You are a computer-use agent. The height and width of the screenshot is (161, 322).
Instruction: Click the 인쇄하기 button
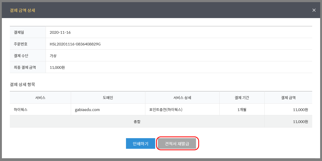tap(141, 143)
